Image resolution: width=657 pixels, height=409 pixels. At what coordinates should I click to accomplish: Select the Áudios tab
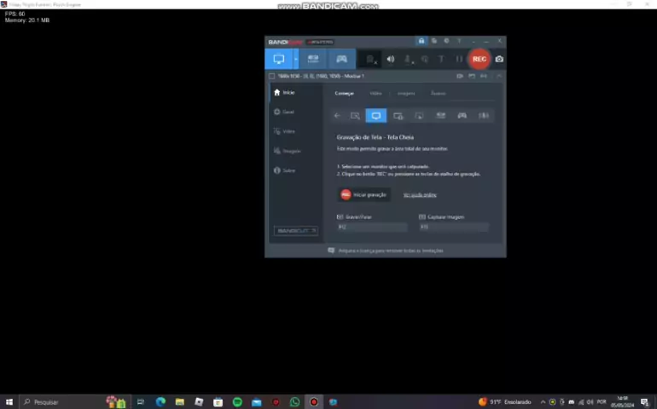pyautogui.click(x=439, y=94)
